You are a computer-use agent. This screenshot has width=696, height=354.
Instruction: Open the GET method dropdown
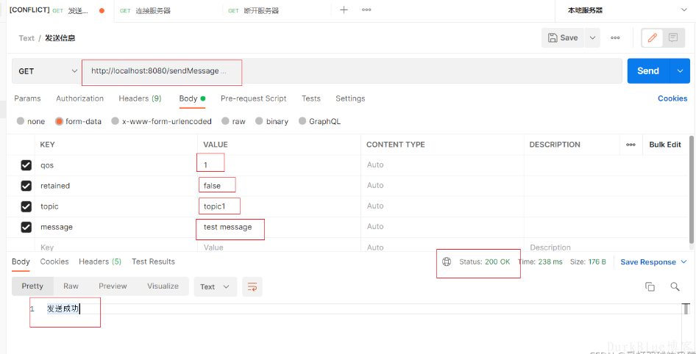pyautogui.click(x=46, y=71)
